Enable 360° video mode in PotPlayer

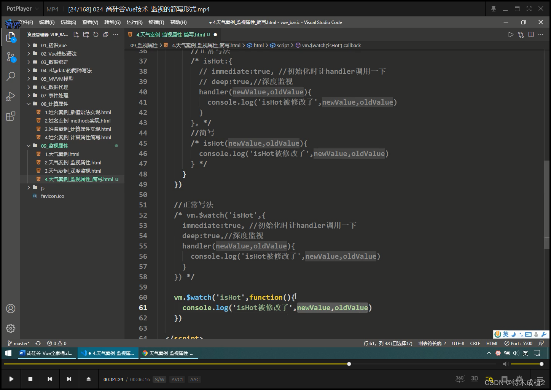click(x=460, y=379)
